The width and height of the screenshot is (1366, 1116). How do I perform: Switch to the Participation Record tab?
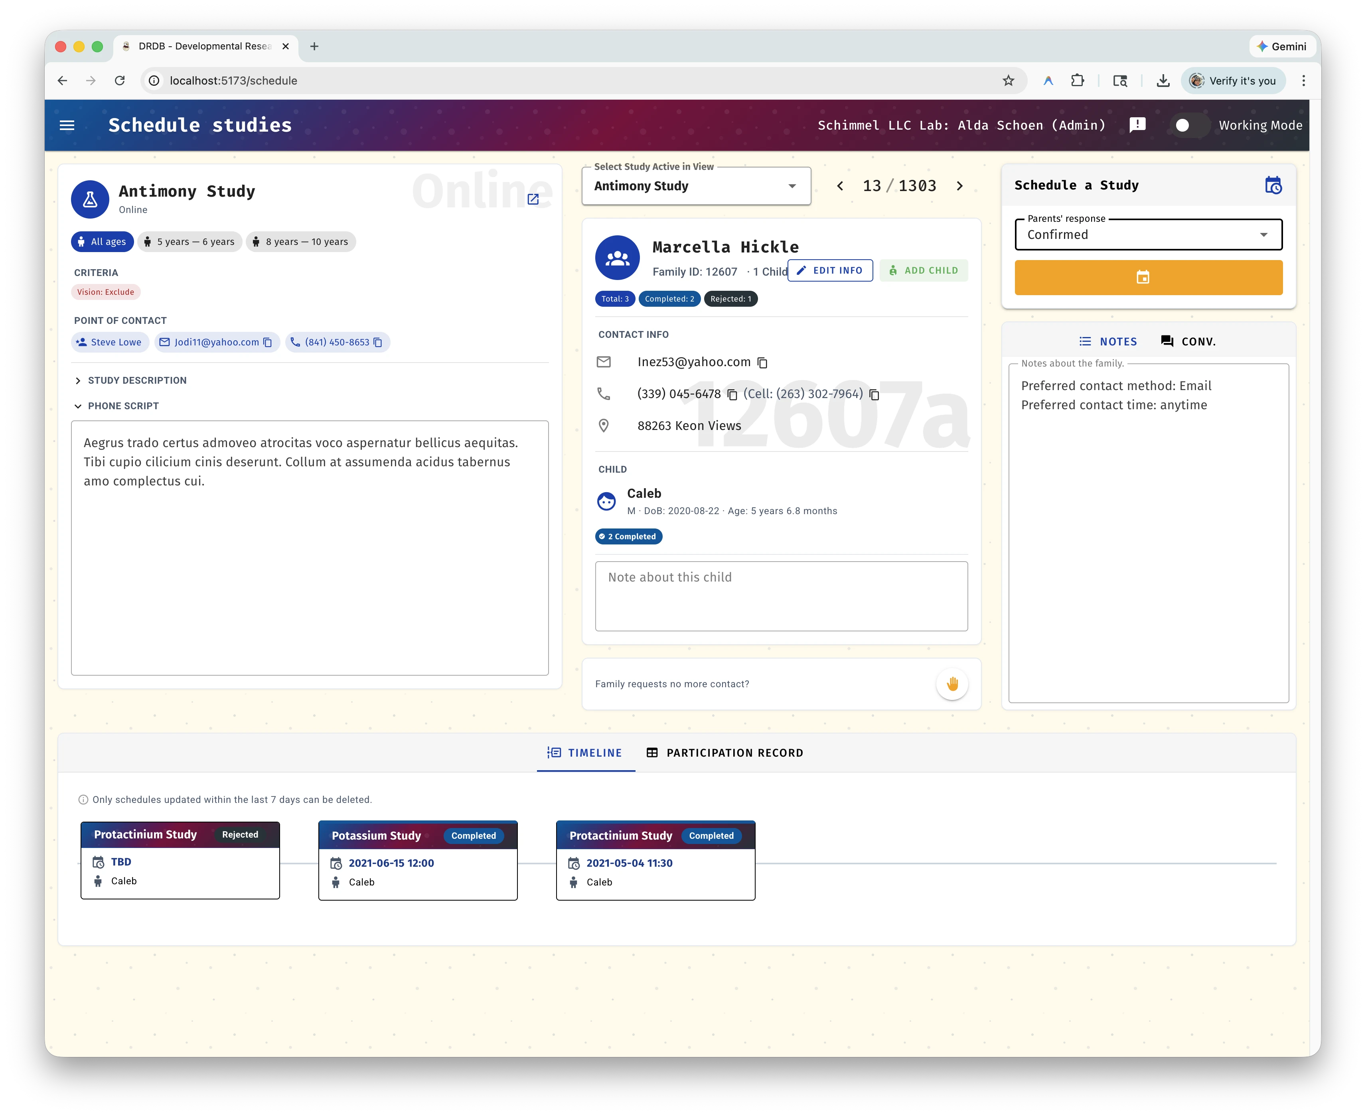pos(724,753)
